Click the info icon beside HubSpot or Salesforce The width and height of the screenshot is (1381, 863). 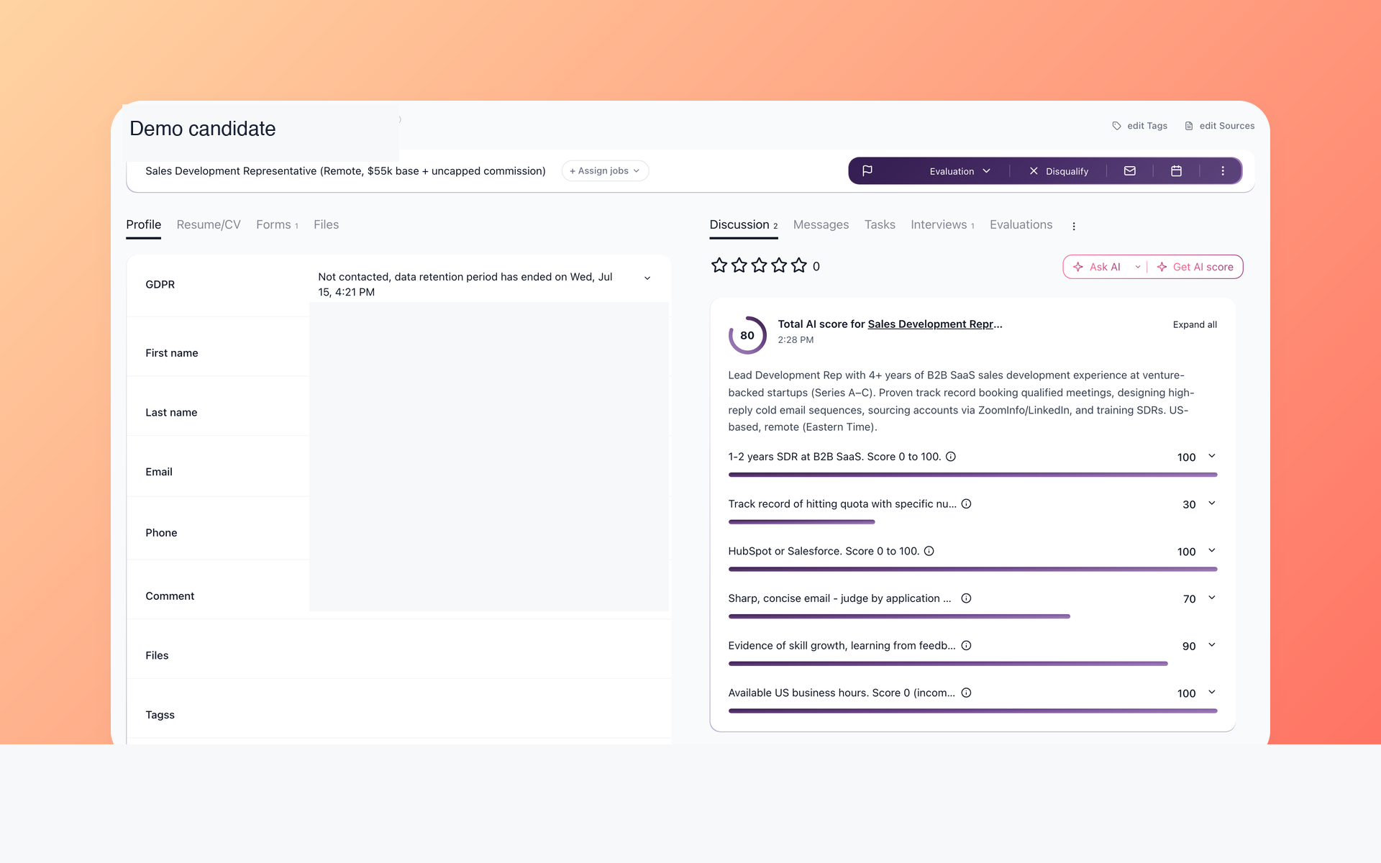coord(929,552)
